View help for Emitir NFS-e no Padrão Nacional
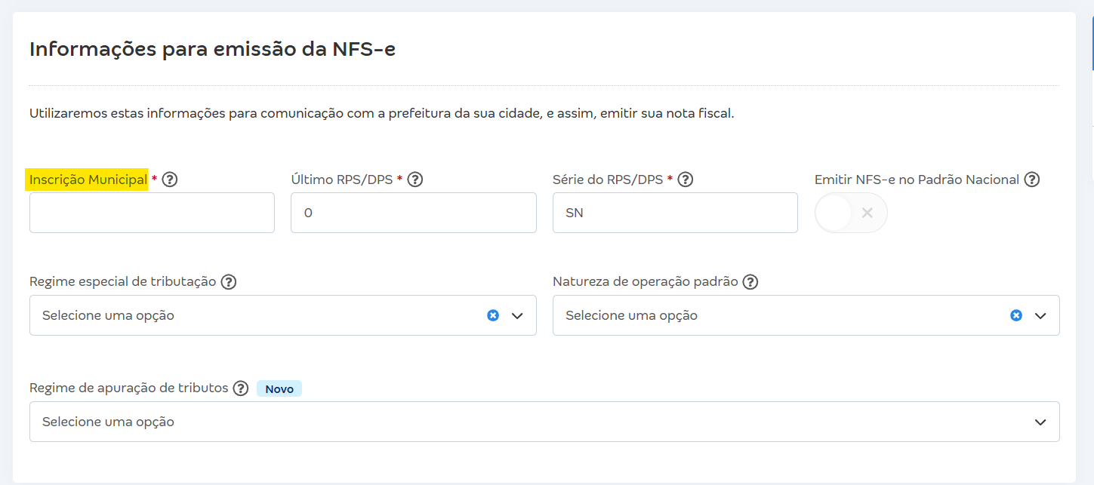 pyautogui.click(x=1033, y=179)
